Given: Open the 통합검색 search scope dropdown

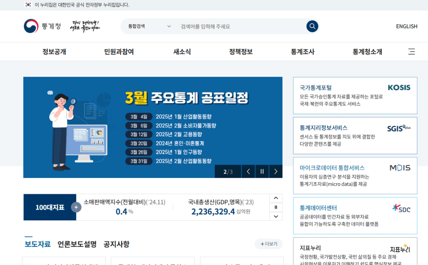Looking at the screenshot, I should click(x=150, y=26).
